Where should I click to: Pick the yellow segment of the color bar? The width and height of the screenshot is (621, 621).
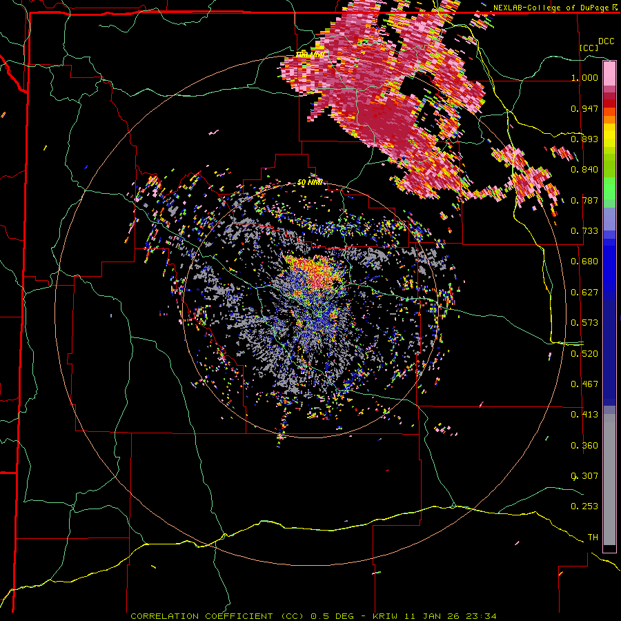[x=609, y=136]
